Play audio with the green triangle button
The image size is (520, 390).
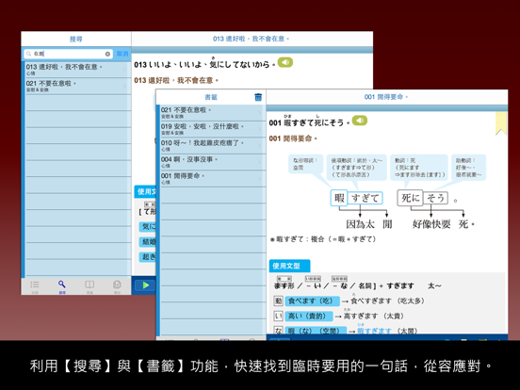145,285
